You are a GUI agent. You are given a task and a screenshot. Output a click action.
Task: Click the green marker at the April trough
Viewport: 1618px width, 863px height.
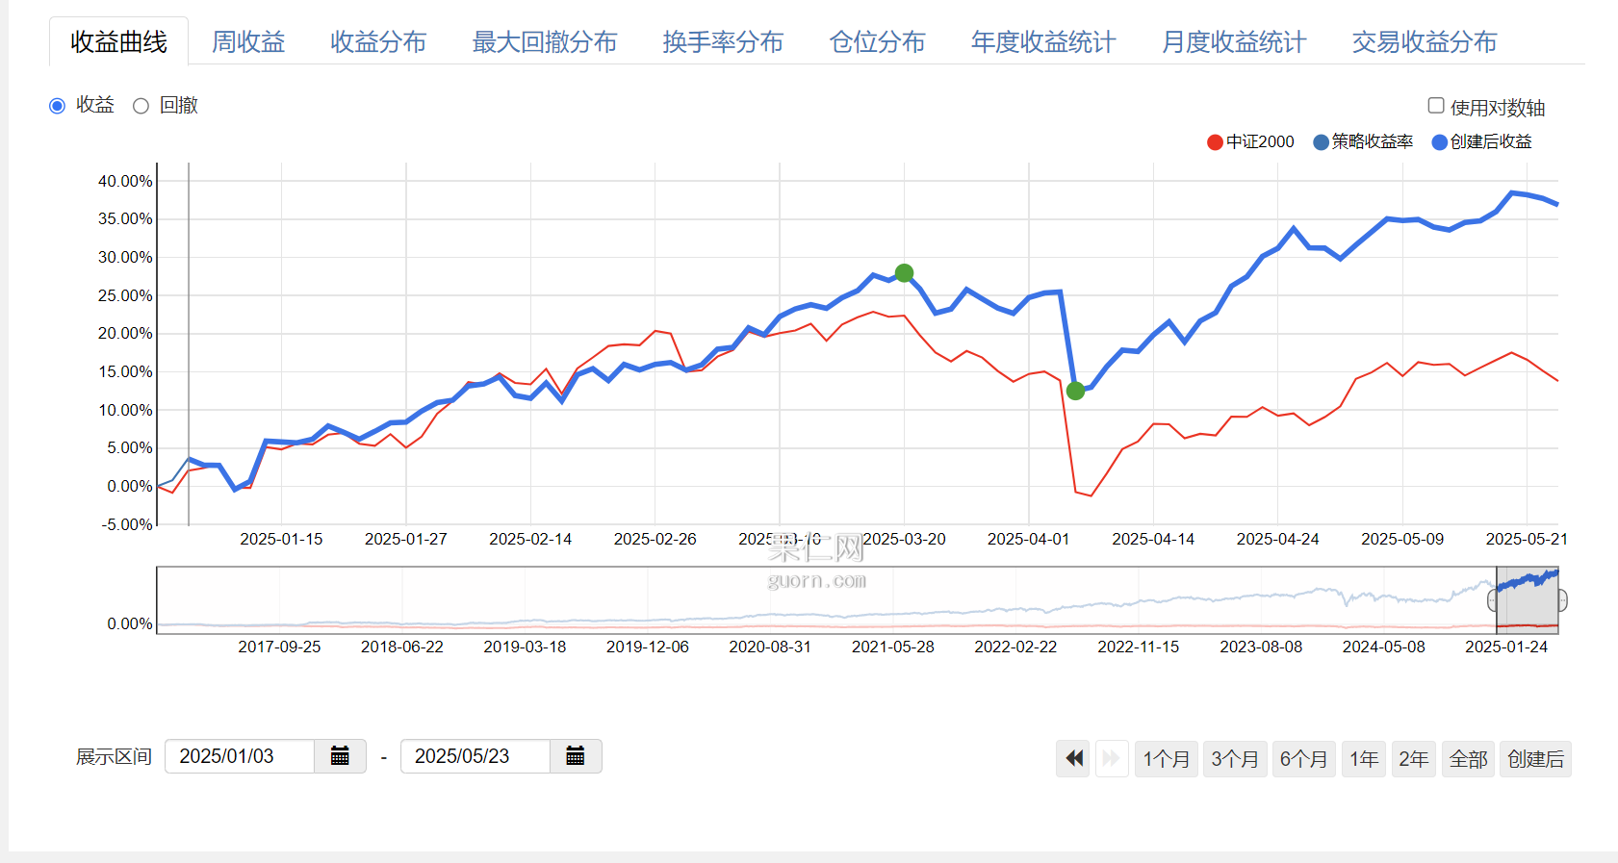pyautogui.click(x=1075, y=391)
